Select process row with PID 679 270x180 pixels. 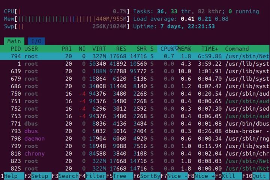[x=135, y=79]
